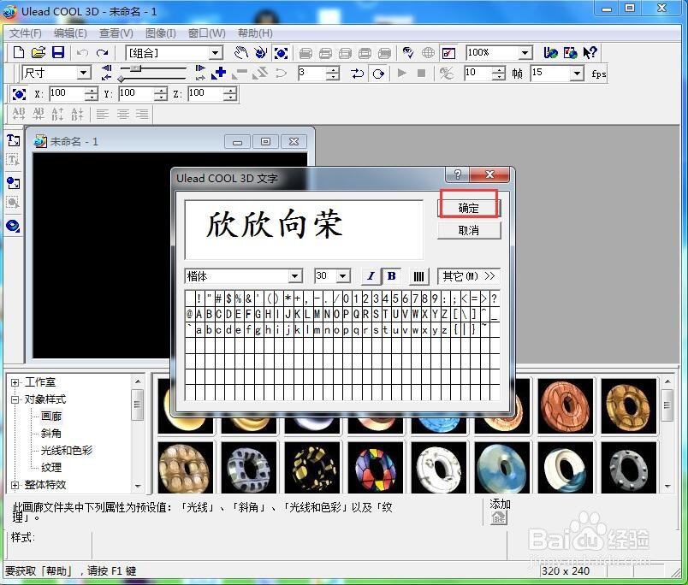Select 斜角 in the tree
This screenshot has width=688, height=585.
click(x=50, y=434)
